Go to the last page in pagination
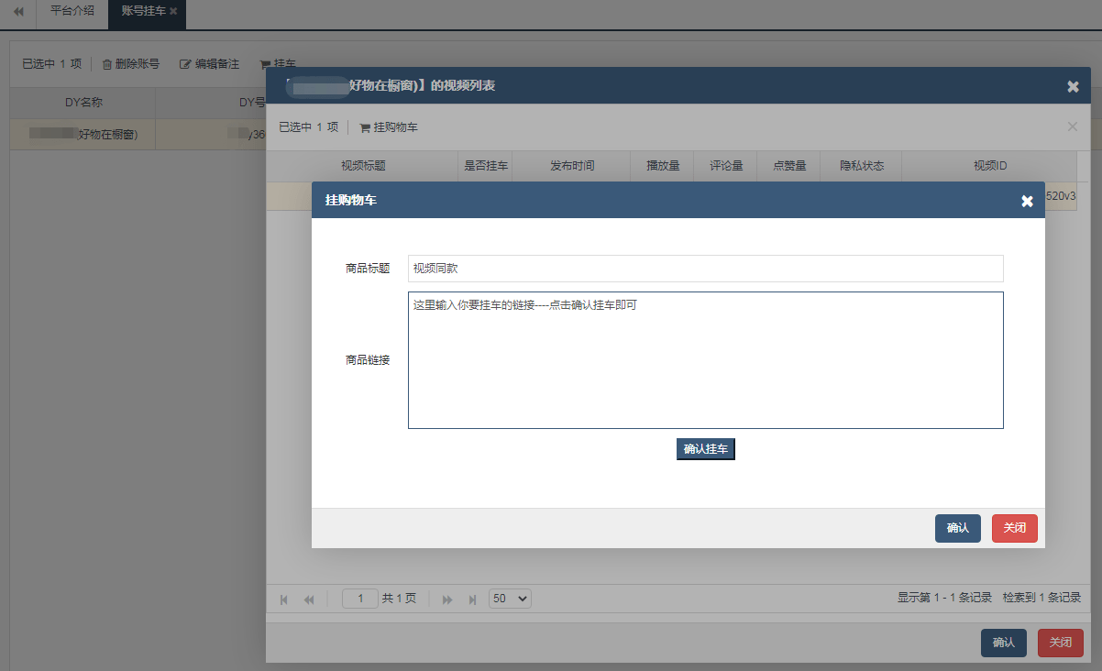The image size is (1102, 671). (x=473, y=599)
